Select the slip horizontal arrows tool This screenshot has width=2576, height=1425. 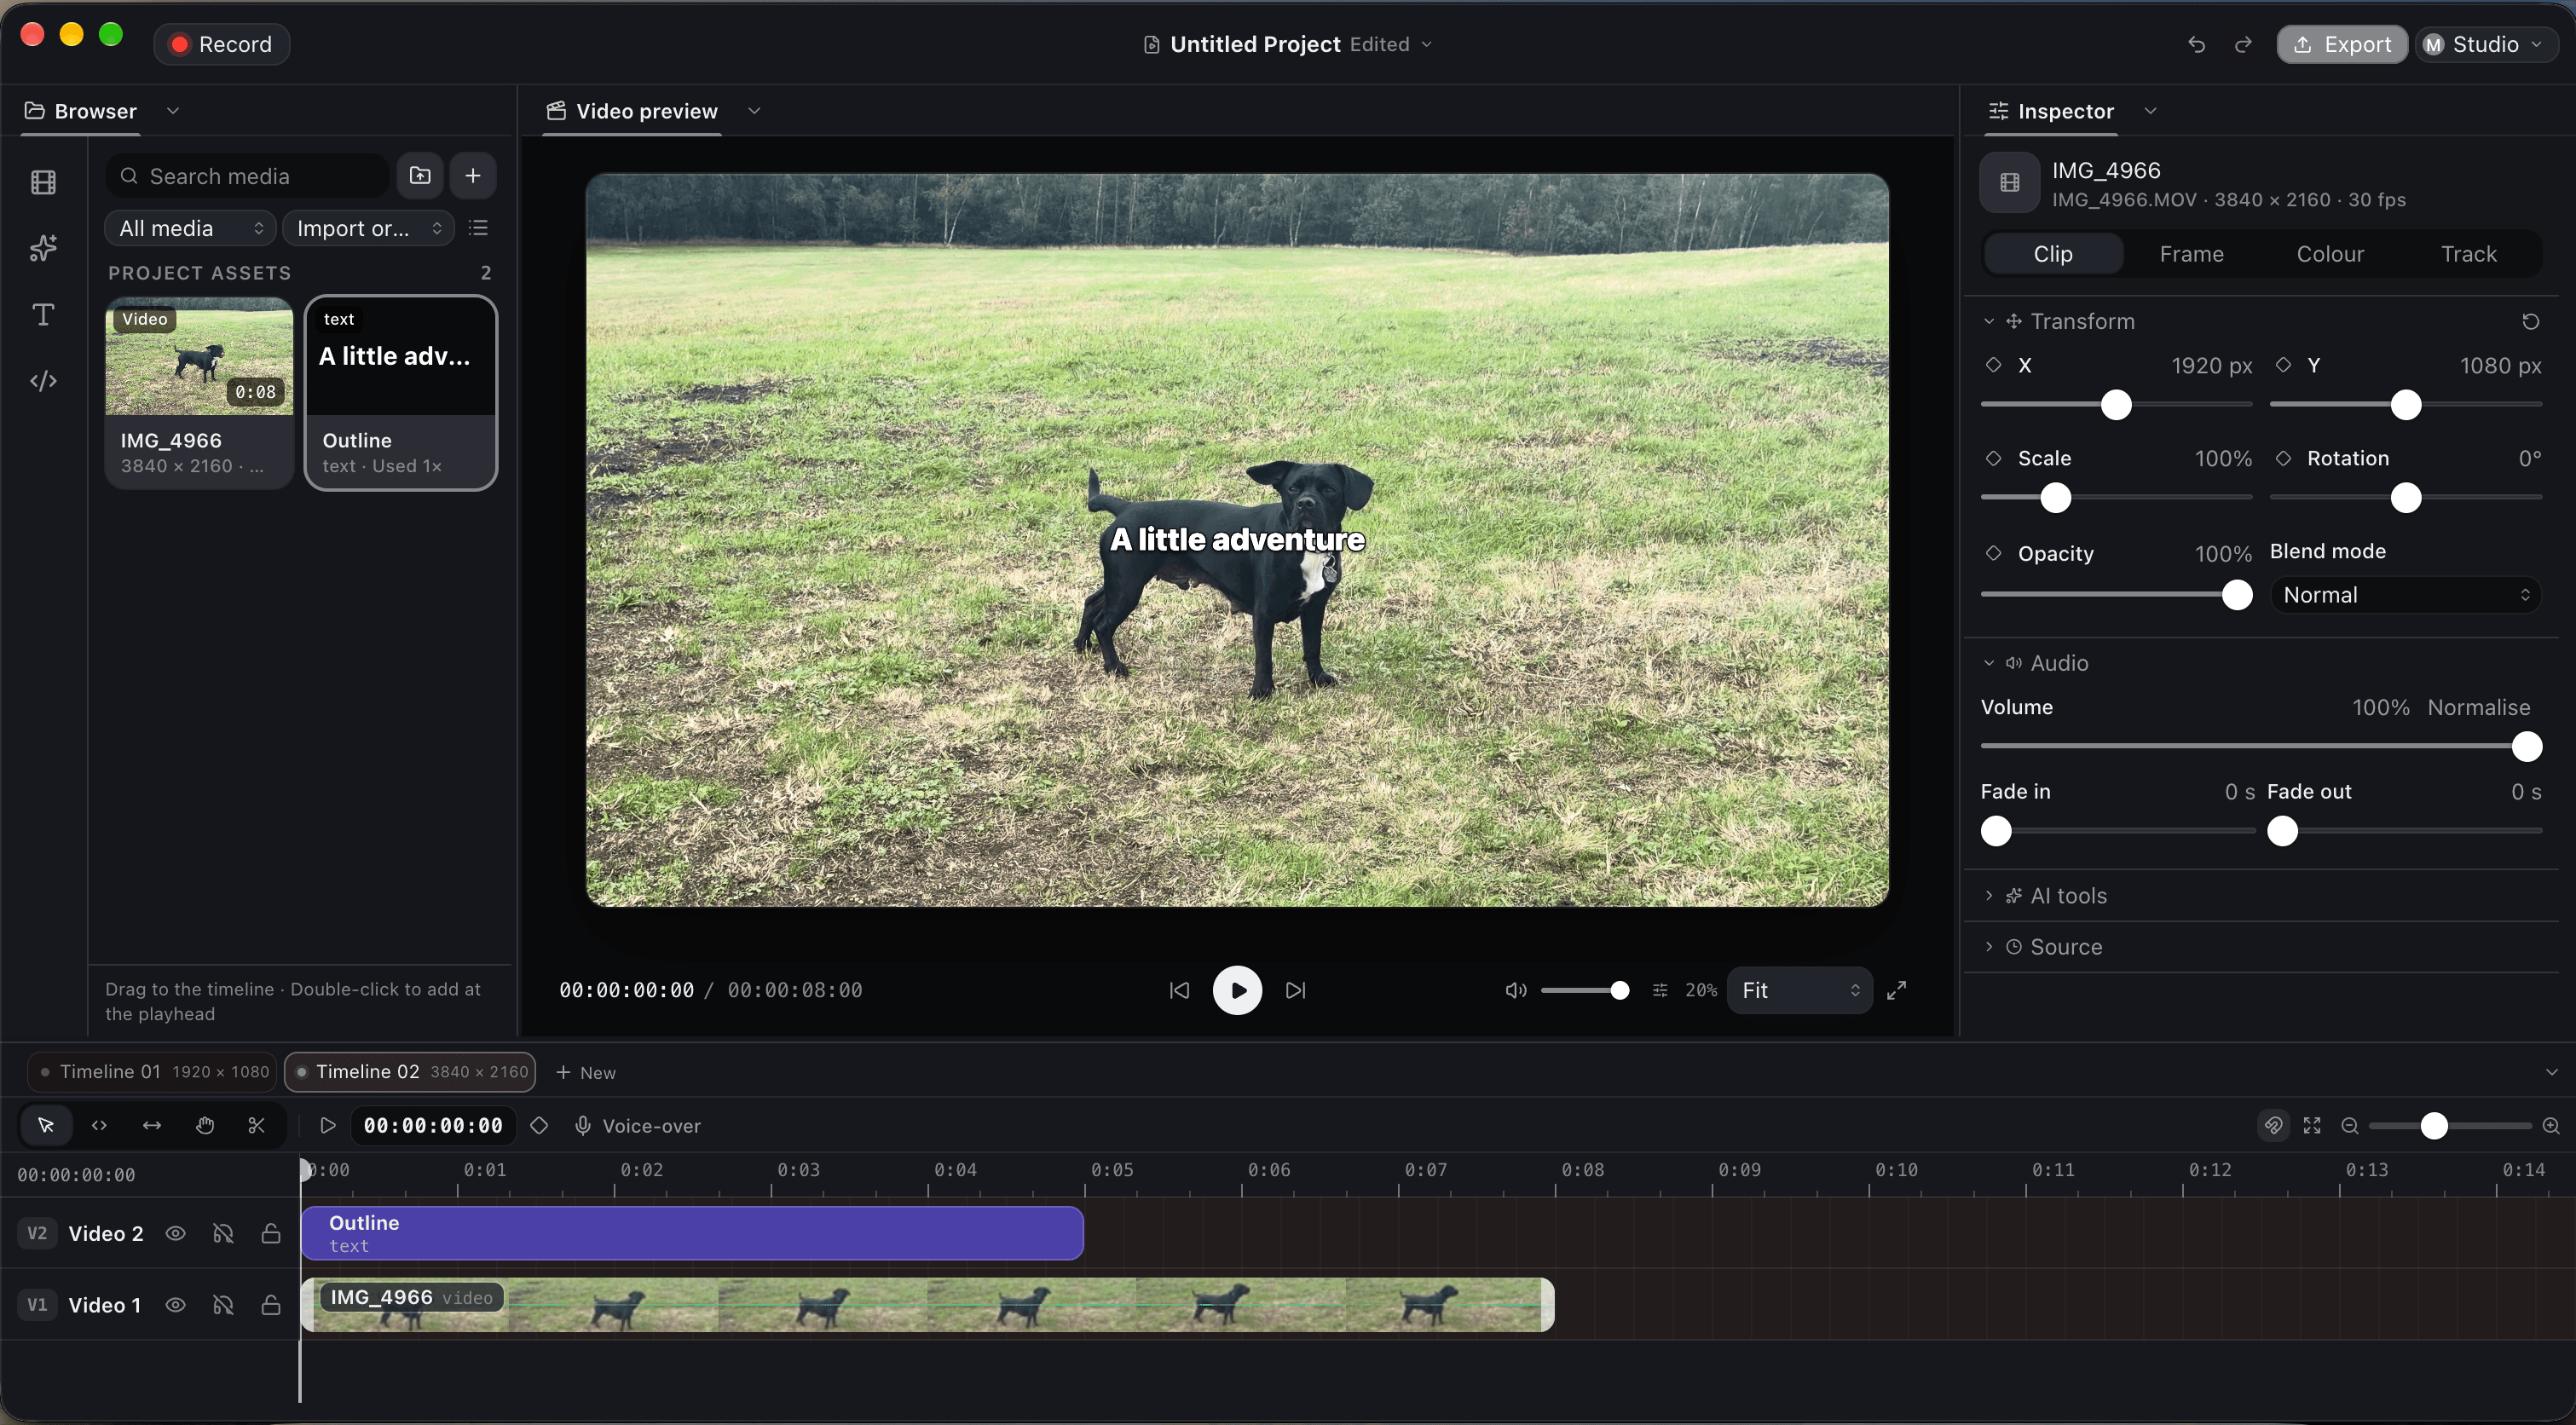[152, 1126]
